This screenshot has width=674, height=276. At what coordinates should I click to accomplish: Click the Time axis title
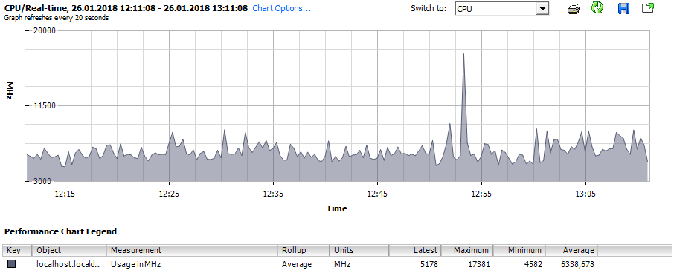tap(336, 208)
